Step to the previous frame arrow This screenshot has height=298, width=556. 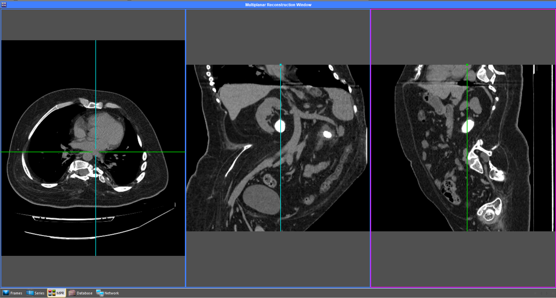tap(541, 293)
